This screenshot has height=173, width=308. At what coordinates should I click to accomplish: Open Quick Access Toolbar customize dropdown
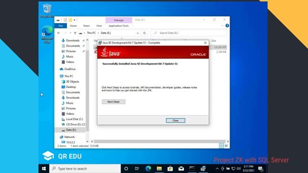pos(75,20)
